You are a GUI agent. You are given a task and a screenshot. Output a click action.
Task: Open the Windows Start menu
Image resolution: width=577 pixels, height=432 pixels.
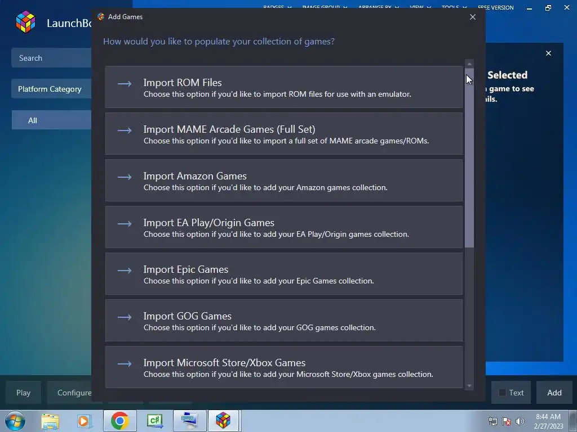click(x=15, y=421)
